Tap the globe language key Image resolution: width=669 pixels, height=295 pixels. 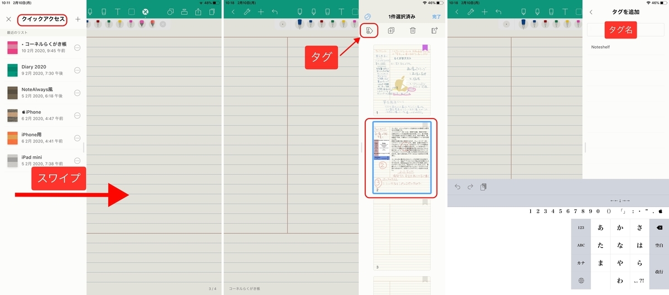[x=580, y=281]
